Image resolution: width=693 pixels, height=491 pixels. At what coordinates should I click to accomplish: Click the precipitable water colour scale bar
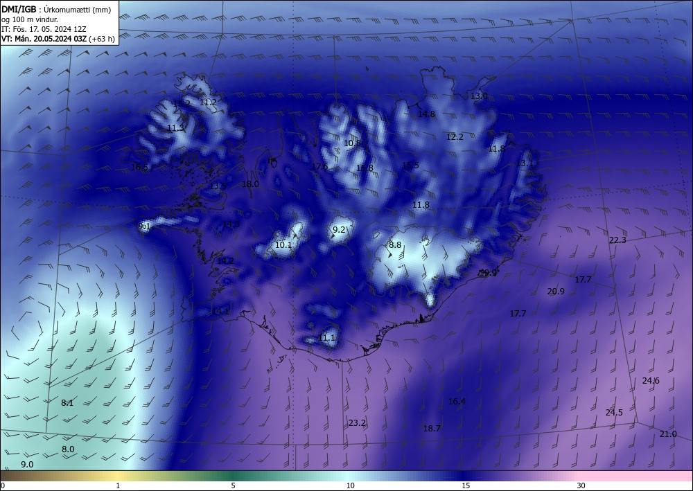click(346, 476)
